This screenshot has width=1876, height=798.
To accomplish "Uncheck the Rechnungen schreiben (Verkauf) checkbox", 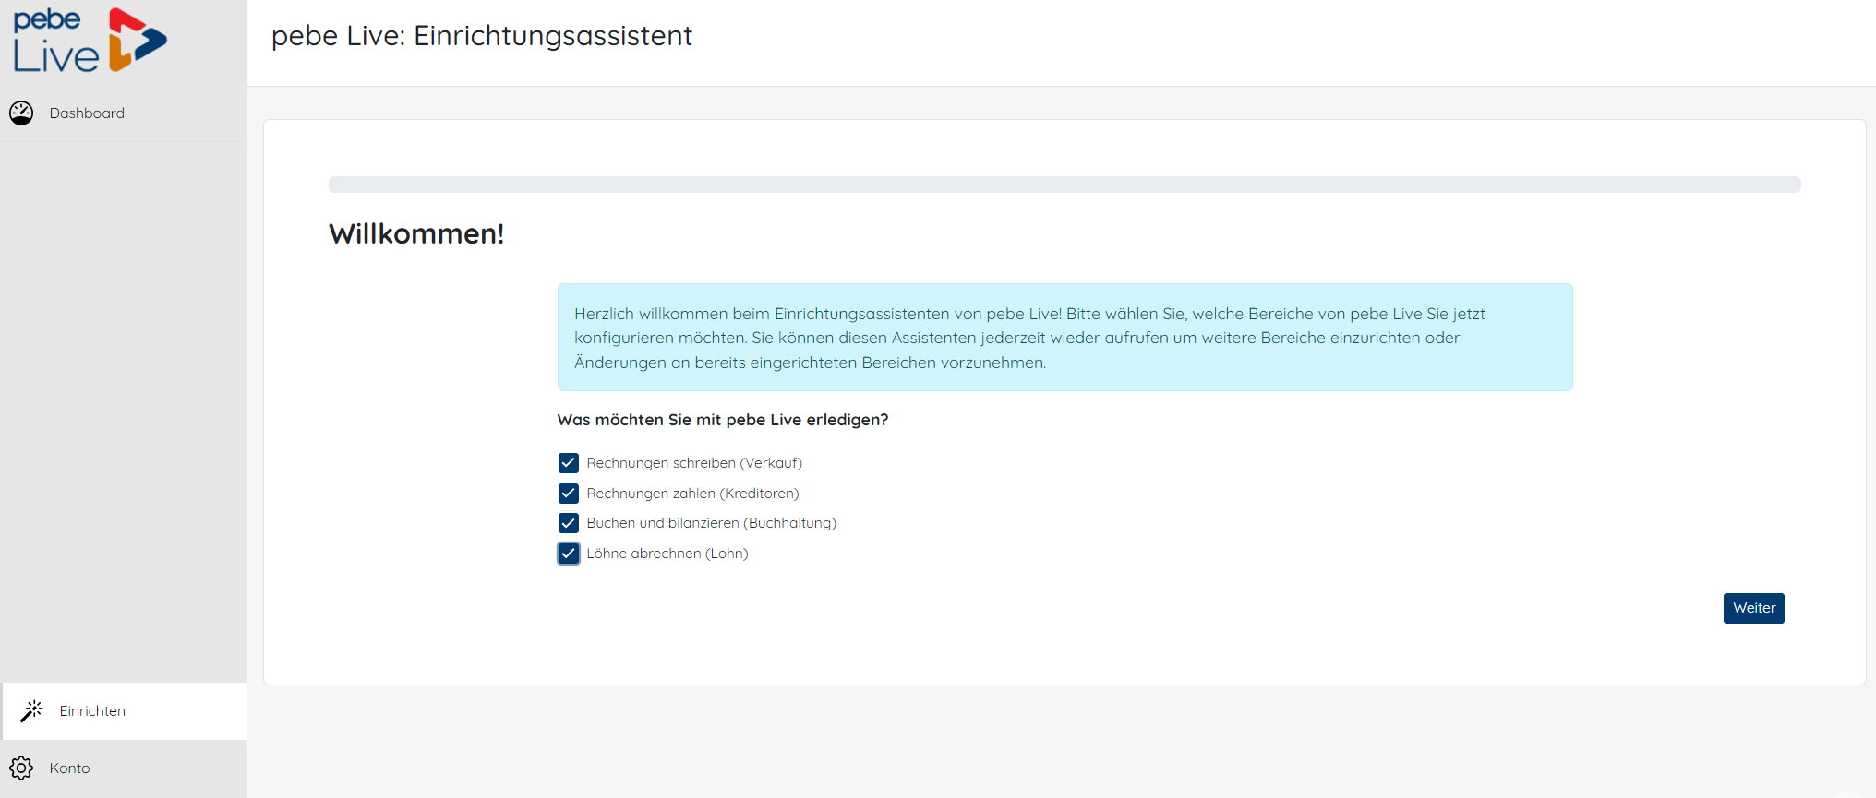I will click(x=569, y=463).
